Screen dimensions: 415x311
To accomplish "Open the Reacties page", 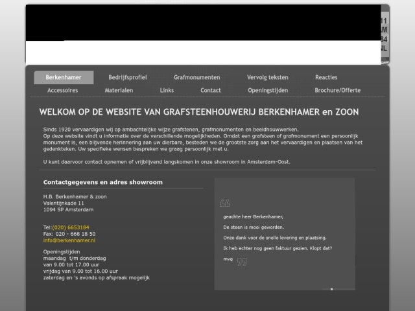I will pyautogui.click(x=326, y=77).
